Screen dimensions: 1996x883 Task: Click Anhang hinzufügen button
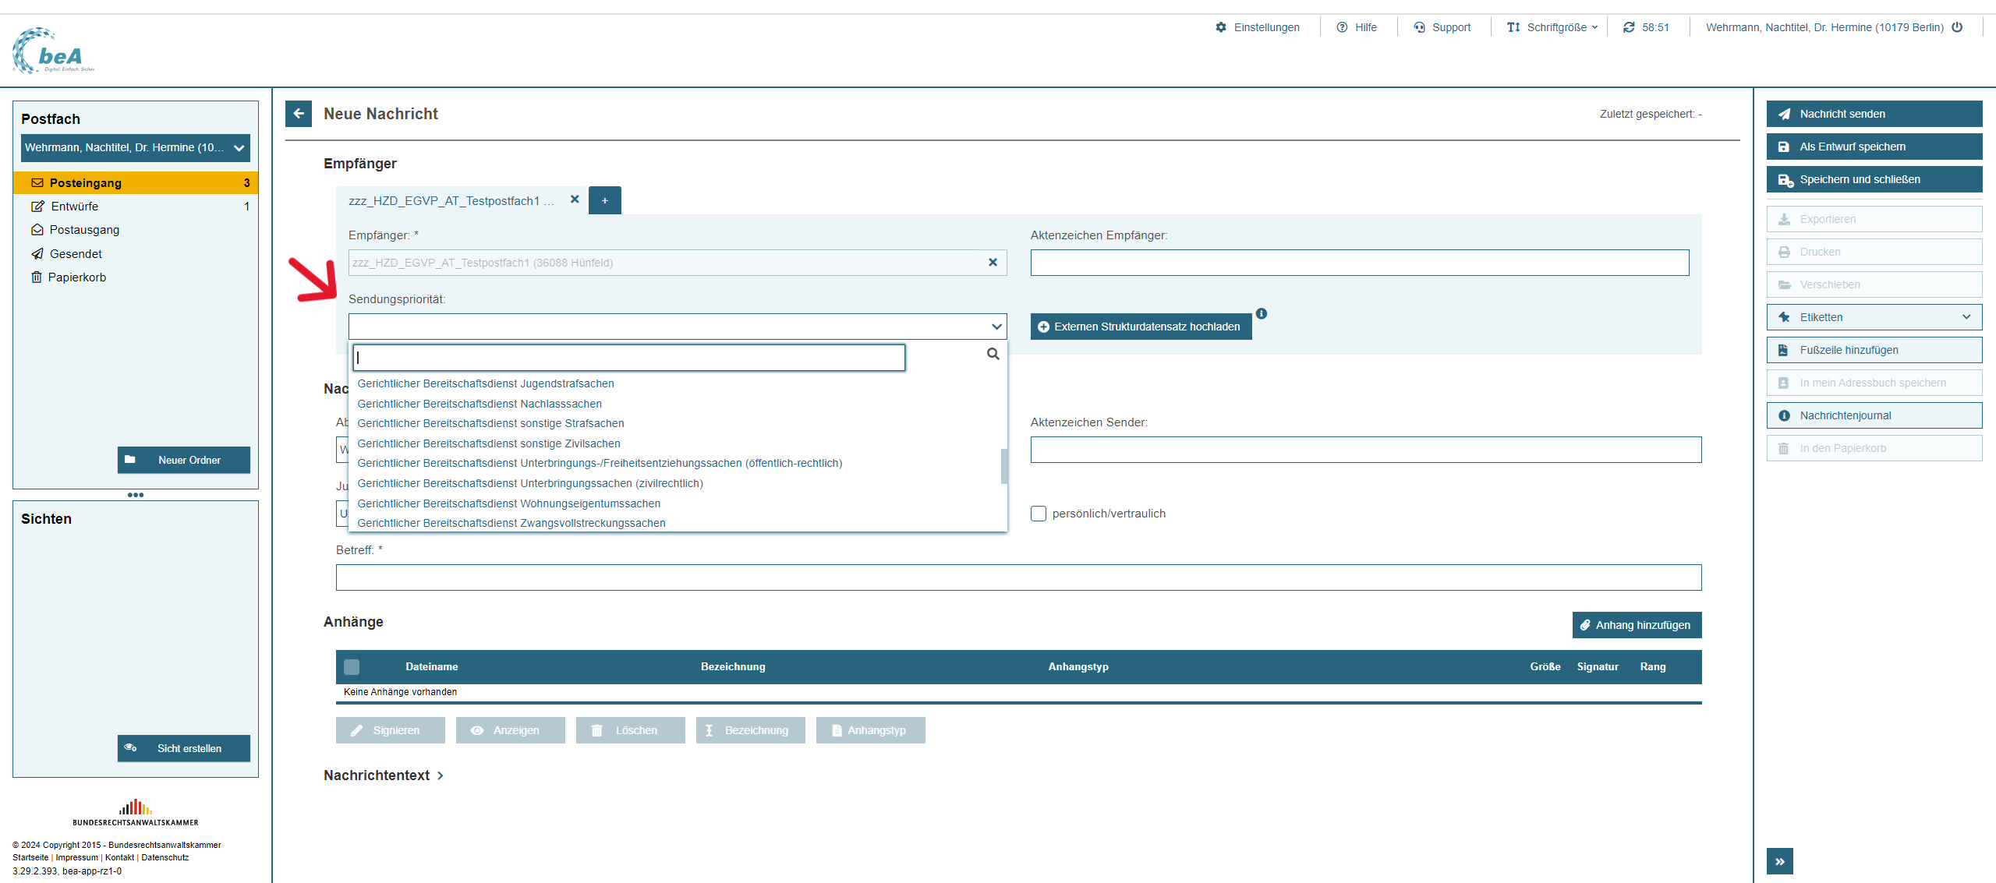(x=1637, y=625)
